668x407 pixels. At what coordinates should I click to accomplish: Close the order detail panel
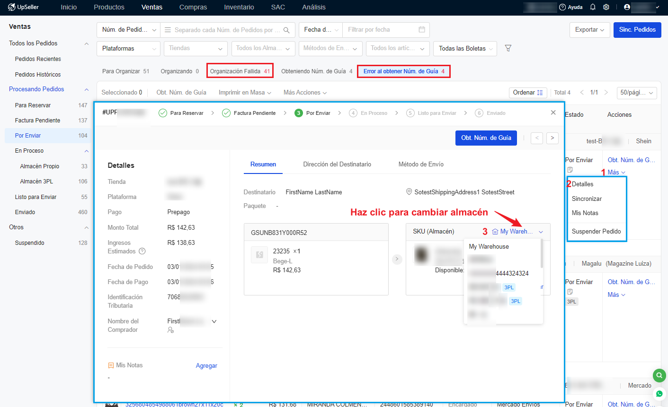pos(553,113)
